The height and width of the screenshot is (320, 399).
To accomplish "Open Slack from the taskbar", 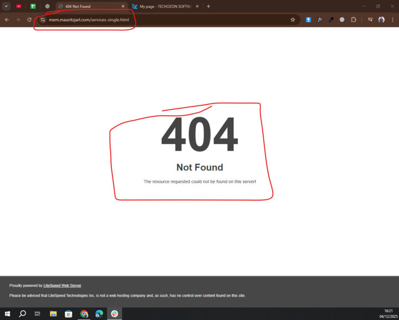I will [x=115, y=313].
